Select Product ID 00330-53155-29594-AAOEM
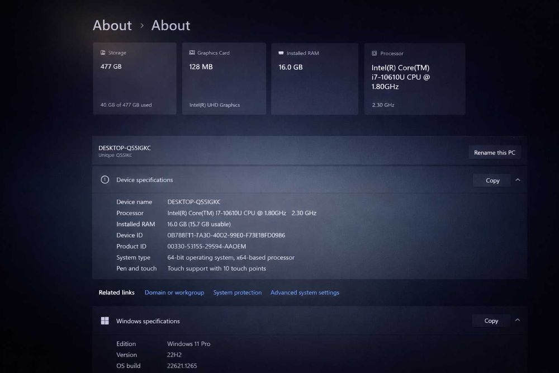The image size is (559, 373). click(x=206, y=246)
